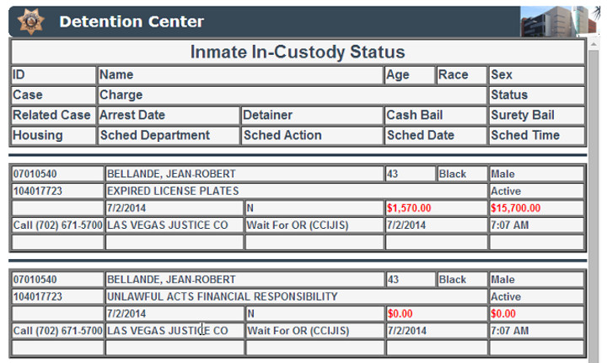This screenshot has width=607, height=363.
Task: Click first record's Wait For OR (CCIJIS)
Action: [298, 225]
